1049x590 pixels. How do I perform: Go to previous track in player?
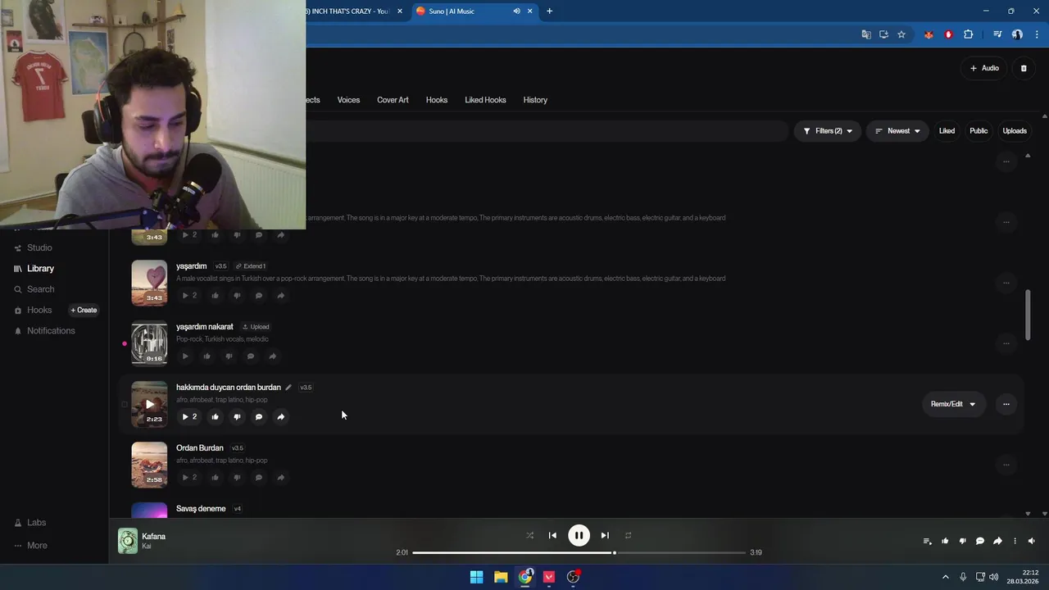click(552, 535)
